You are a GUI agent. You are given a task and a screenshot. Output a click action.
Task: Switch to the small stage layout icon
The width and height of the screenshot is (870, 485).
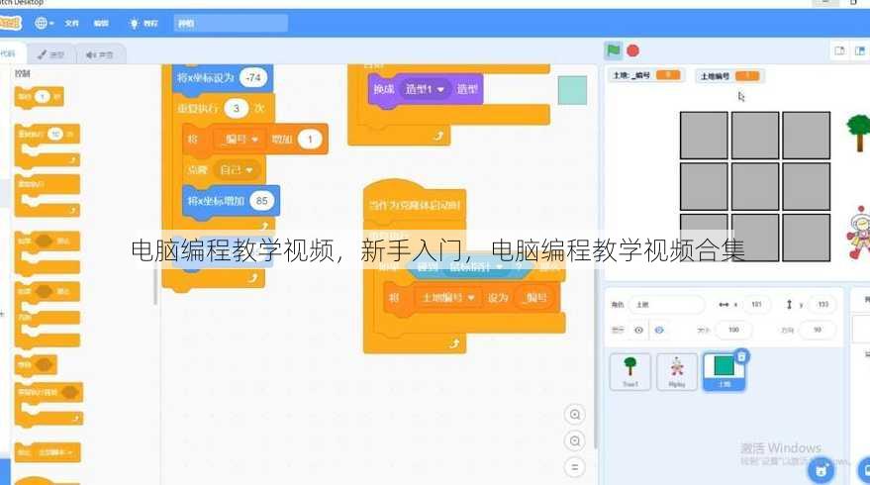pyautogui.click(x=839, y=51)
